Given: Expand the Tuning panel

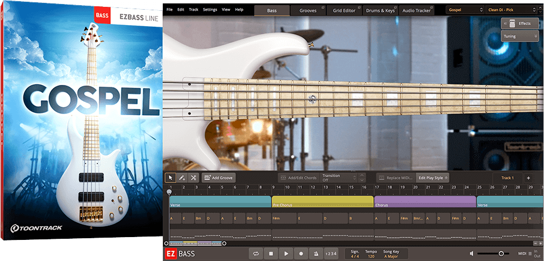Looking at the screenshot, I should pos(519,36).
